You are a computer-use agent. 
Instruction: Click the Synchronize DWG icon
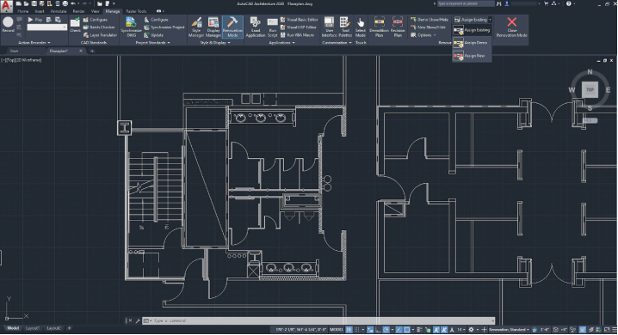click(x=131, y=27)
